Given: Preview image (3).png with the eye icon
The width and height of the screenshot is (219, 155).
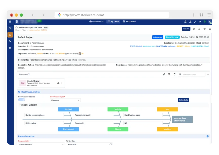Looking at the screenshot, I should click(x=58, y=83).
